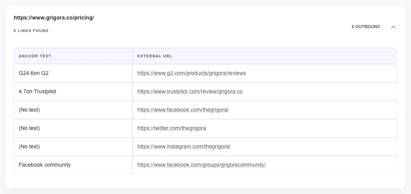This screenshot has width=411, height=194.
Task: Click the https://www.grigora.co/pricing/ heading
Action: tap(54, 18)
